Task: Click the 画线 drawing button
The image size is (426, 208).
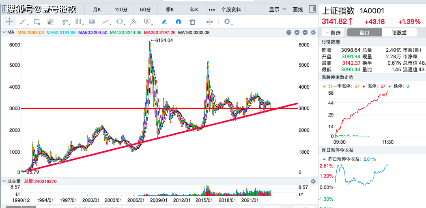Action: click(298, 9)
